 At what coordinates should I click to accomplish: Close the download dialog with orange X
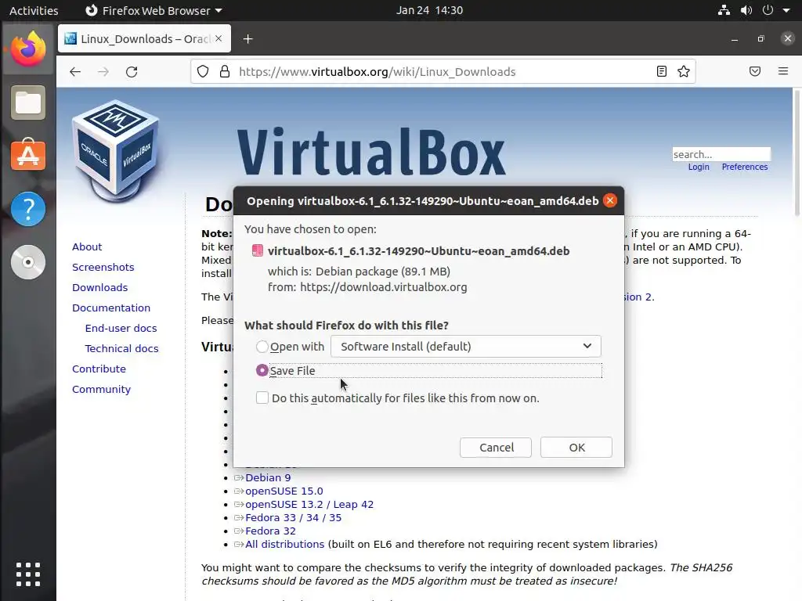pyautogui.click(x=609, y=201)
